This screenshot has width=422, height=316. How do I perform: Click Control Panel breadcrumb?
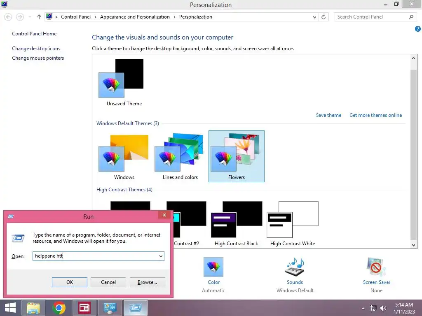76,17
